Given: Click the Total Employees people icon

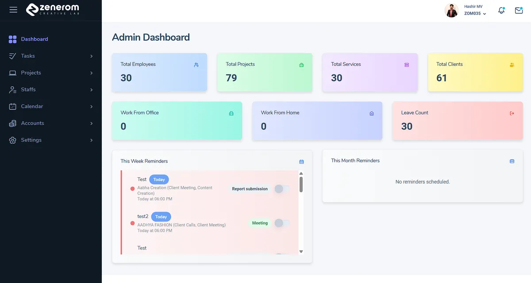Looking at the screenshot, I should [196, 65].
